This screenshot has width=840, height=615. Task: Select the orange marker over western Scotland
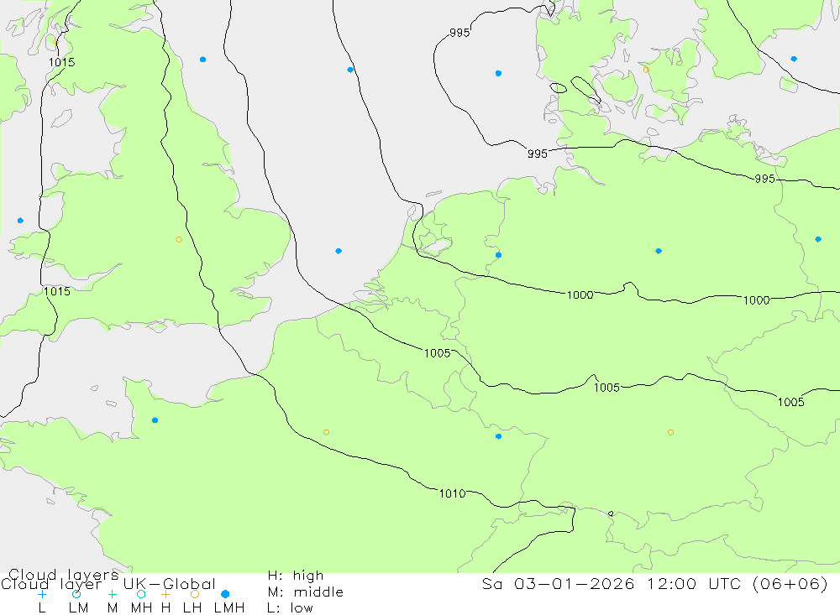tap(55, 42)
